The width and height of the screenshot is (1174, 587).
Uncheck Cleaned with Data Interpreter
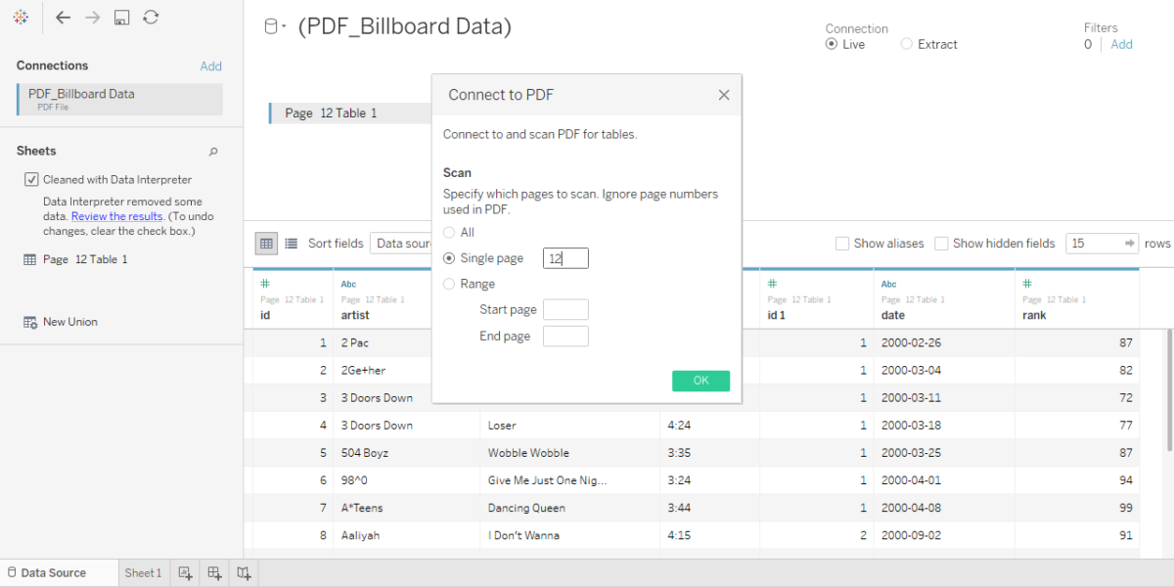tap(30, 179)
